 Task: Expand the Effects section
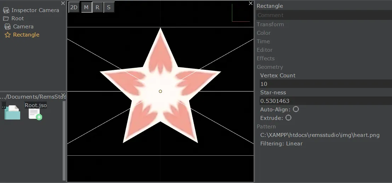point(266,58)
